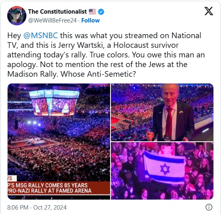The width and height of the screenshot is (223, 214).
Task: Click the American flag emoji
Action: pos(92,12)
